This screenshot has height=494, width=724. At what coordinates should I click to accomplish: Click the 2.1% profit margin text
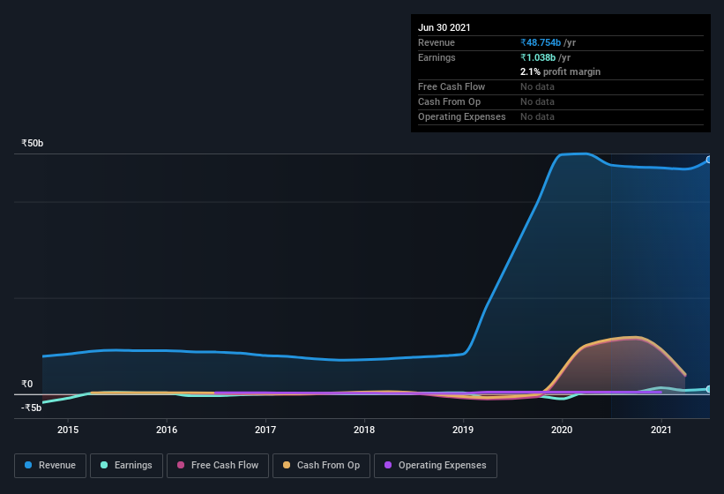pyautogui.click(x=561, y=71)
